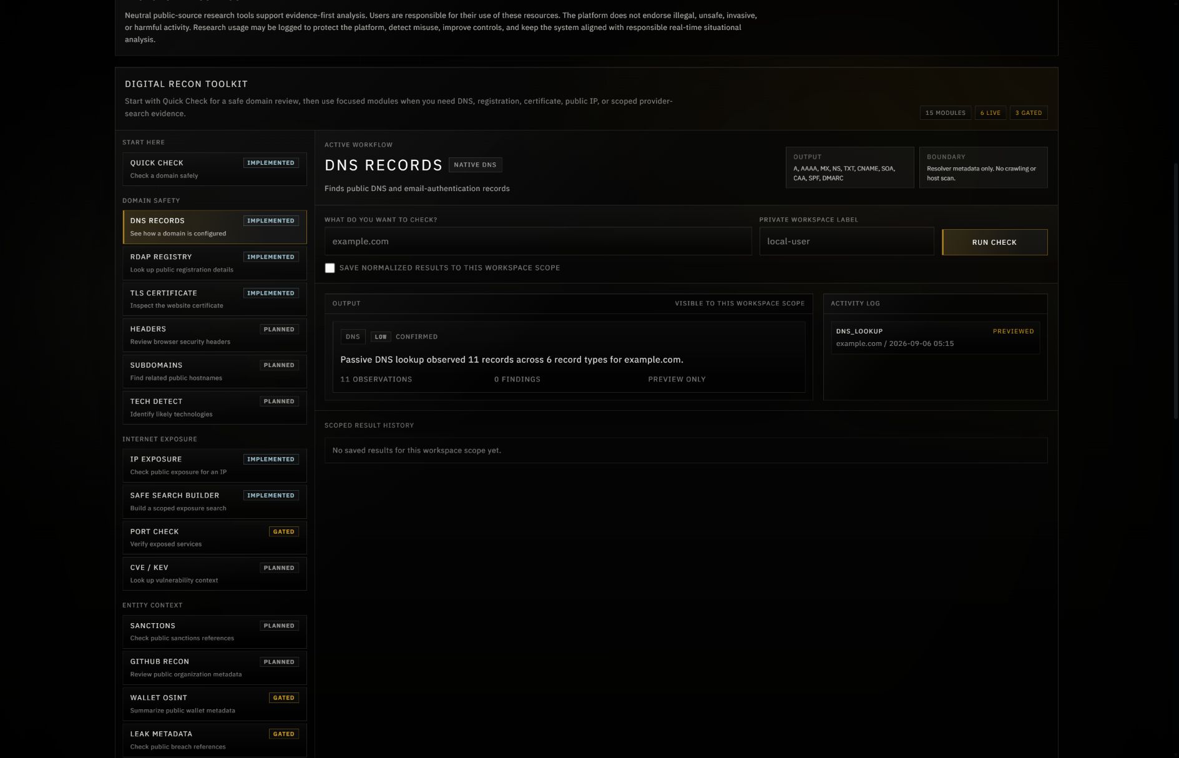The image size is (1179, 758).
Task: Open the RDAP Registry module
Action: (x=214, y=263)
